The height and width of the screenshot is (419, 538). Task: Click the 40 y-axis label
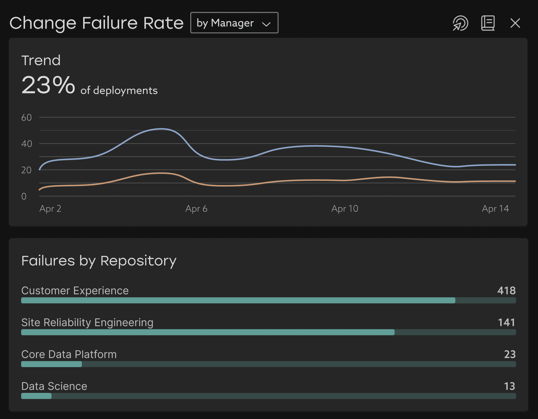pos(26,144)
